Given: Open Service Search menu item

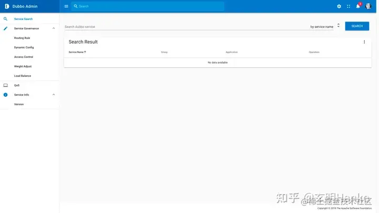Looking at the screenshot, I should (23, 19).
